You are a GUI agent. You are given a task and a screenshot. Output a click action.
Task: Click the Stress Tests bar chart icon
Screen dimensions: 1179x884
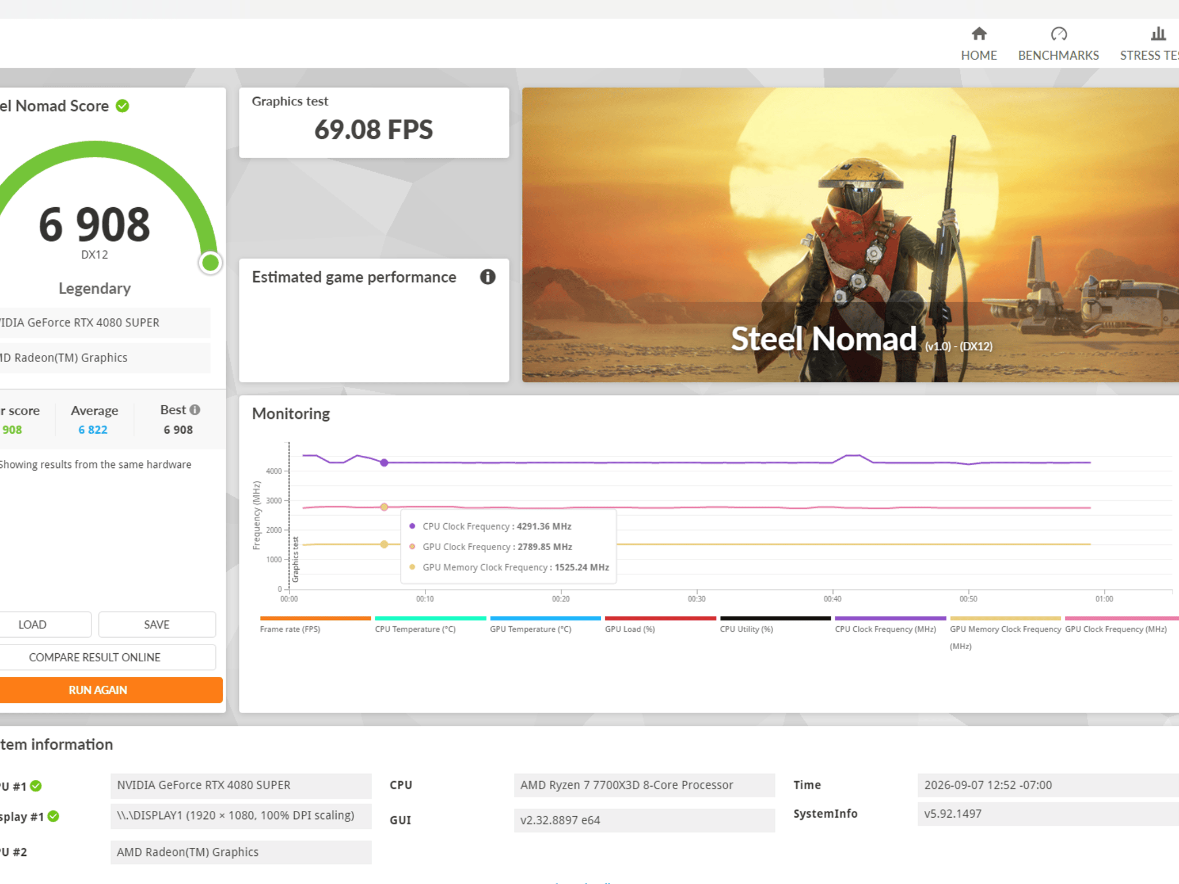[x=1158, y=34]
